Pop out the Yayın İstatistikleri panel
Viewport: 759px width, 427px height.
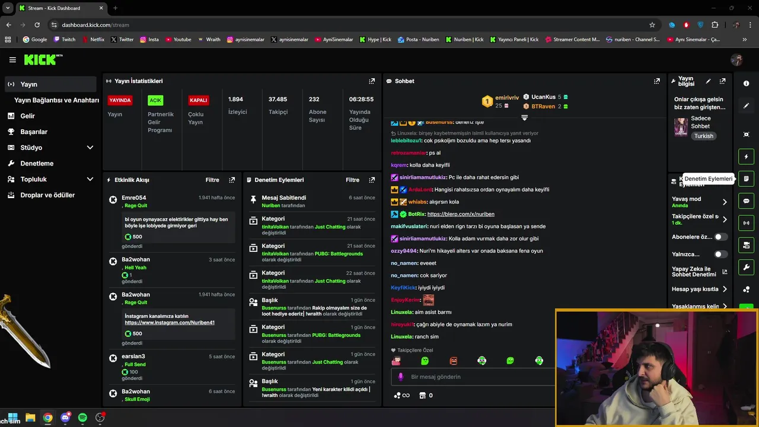(x=372, y=81)
